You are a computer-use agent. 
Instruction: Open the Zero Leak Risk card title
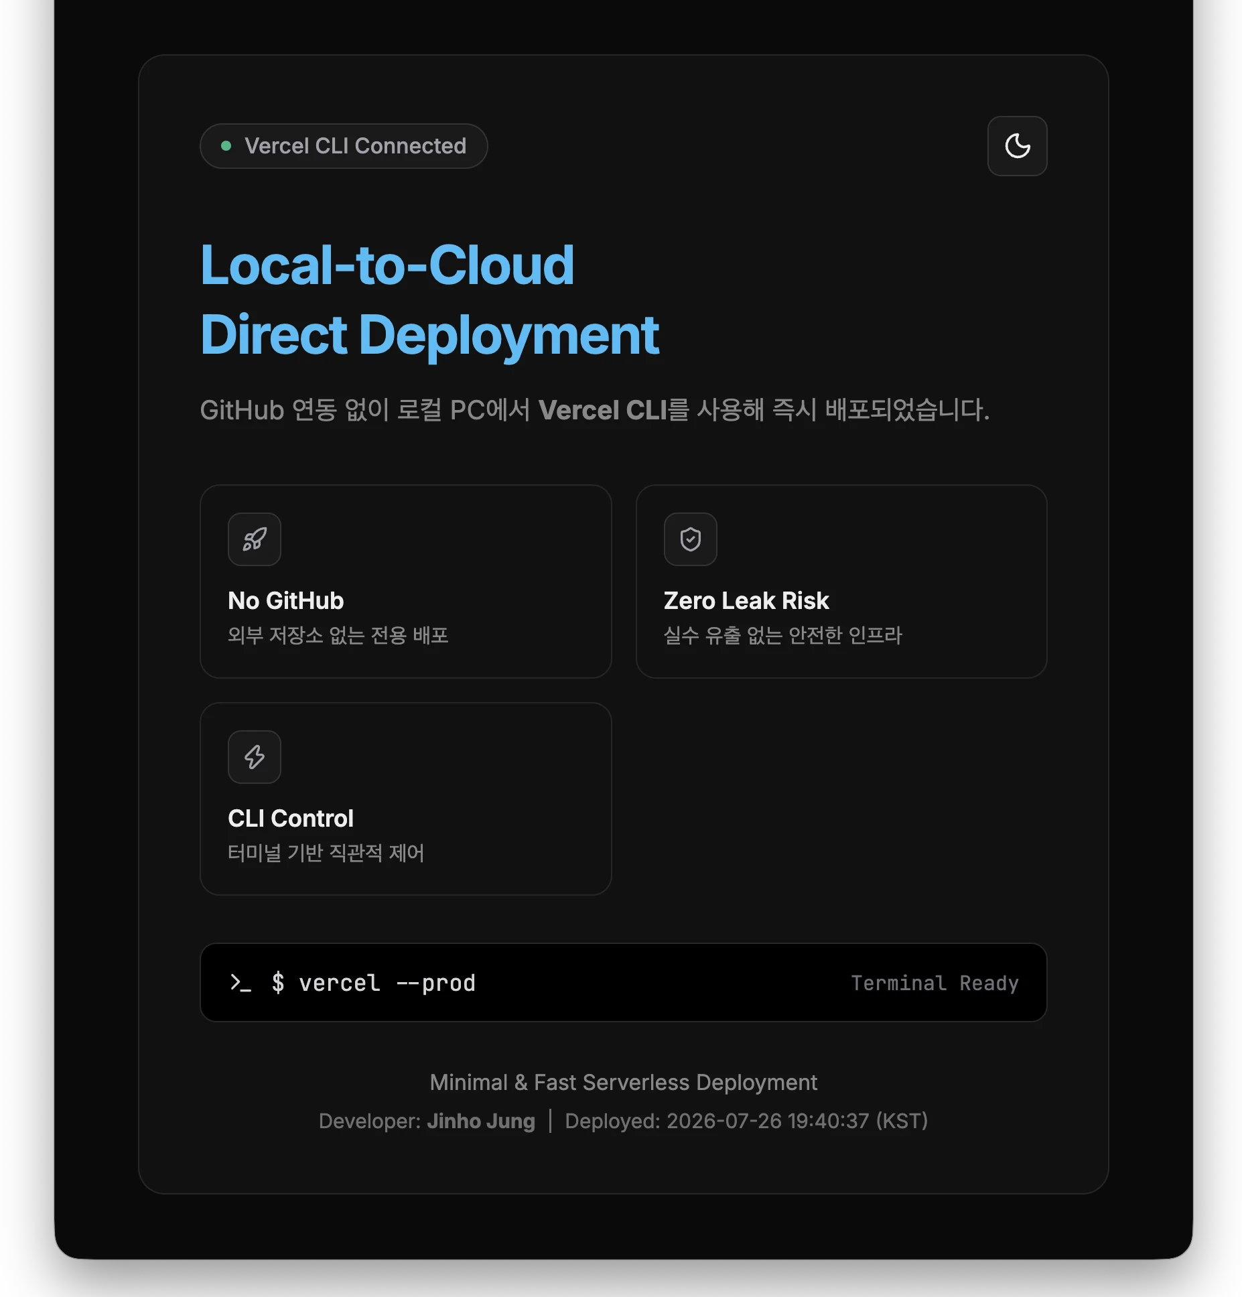coord(746,601)
